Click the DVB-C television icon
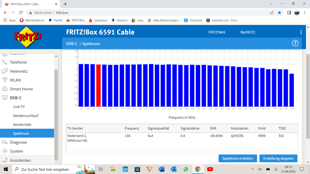 point(5,98)
